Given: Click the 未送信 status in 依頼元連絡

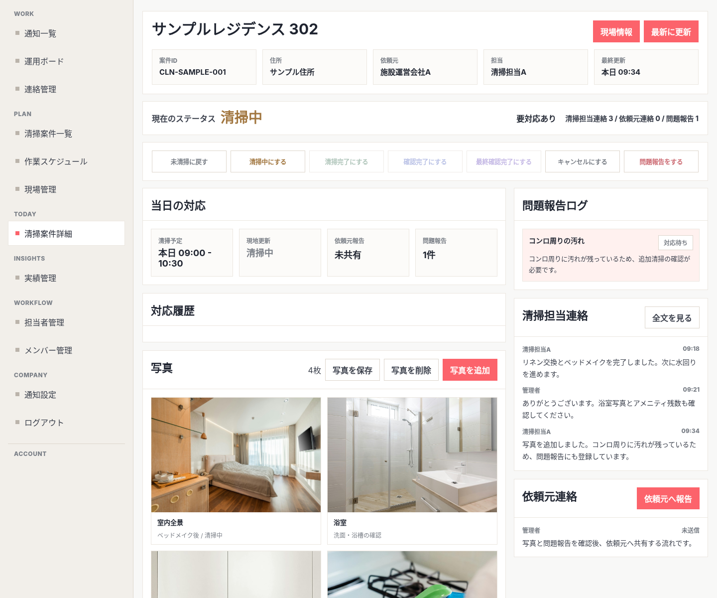Looking at the screenshot, I should point(691,530).
